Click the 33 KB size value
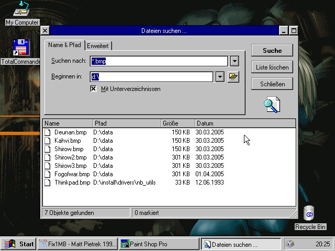Image resolution: width=335 pixels, height=251 pixels. (x=182, y=182)
